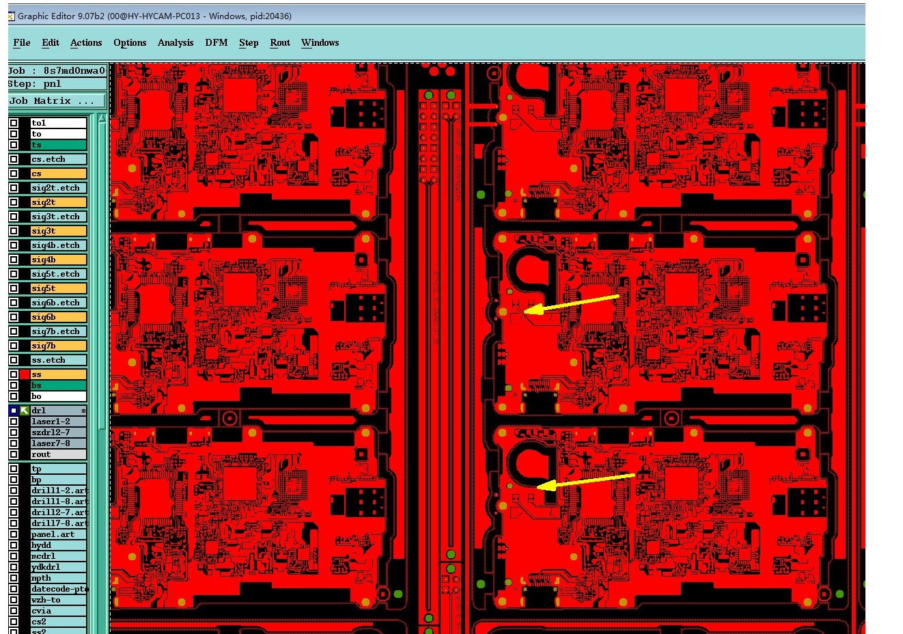Select the bs layer name
903x634 pixels.
(x=59, y=385)
